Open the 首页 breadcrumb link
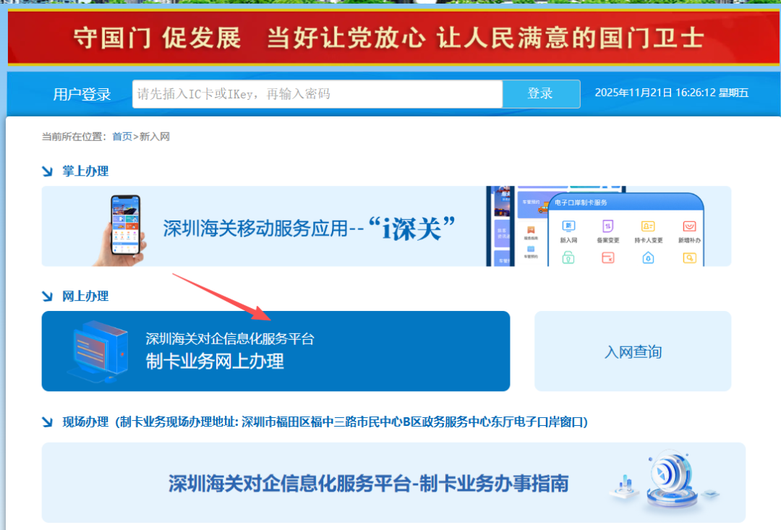This screenshot has height=530, width=781. tap(122, 136)
